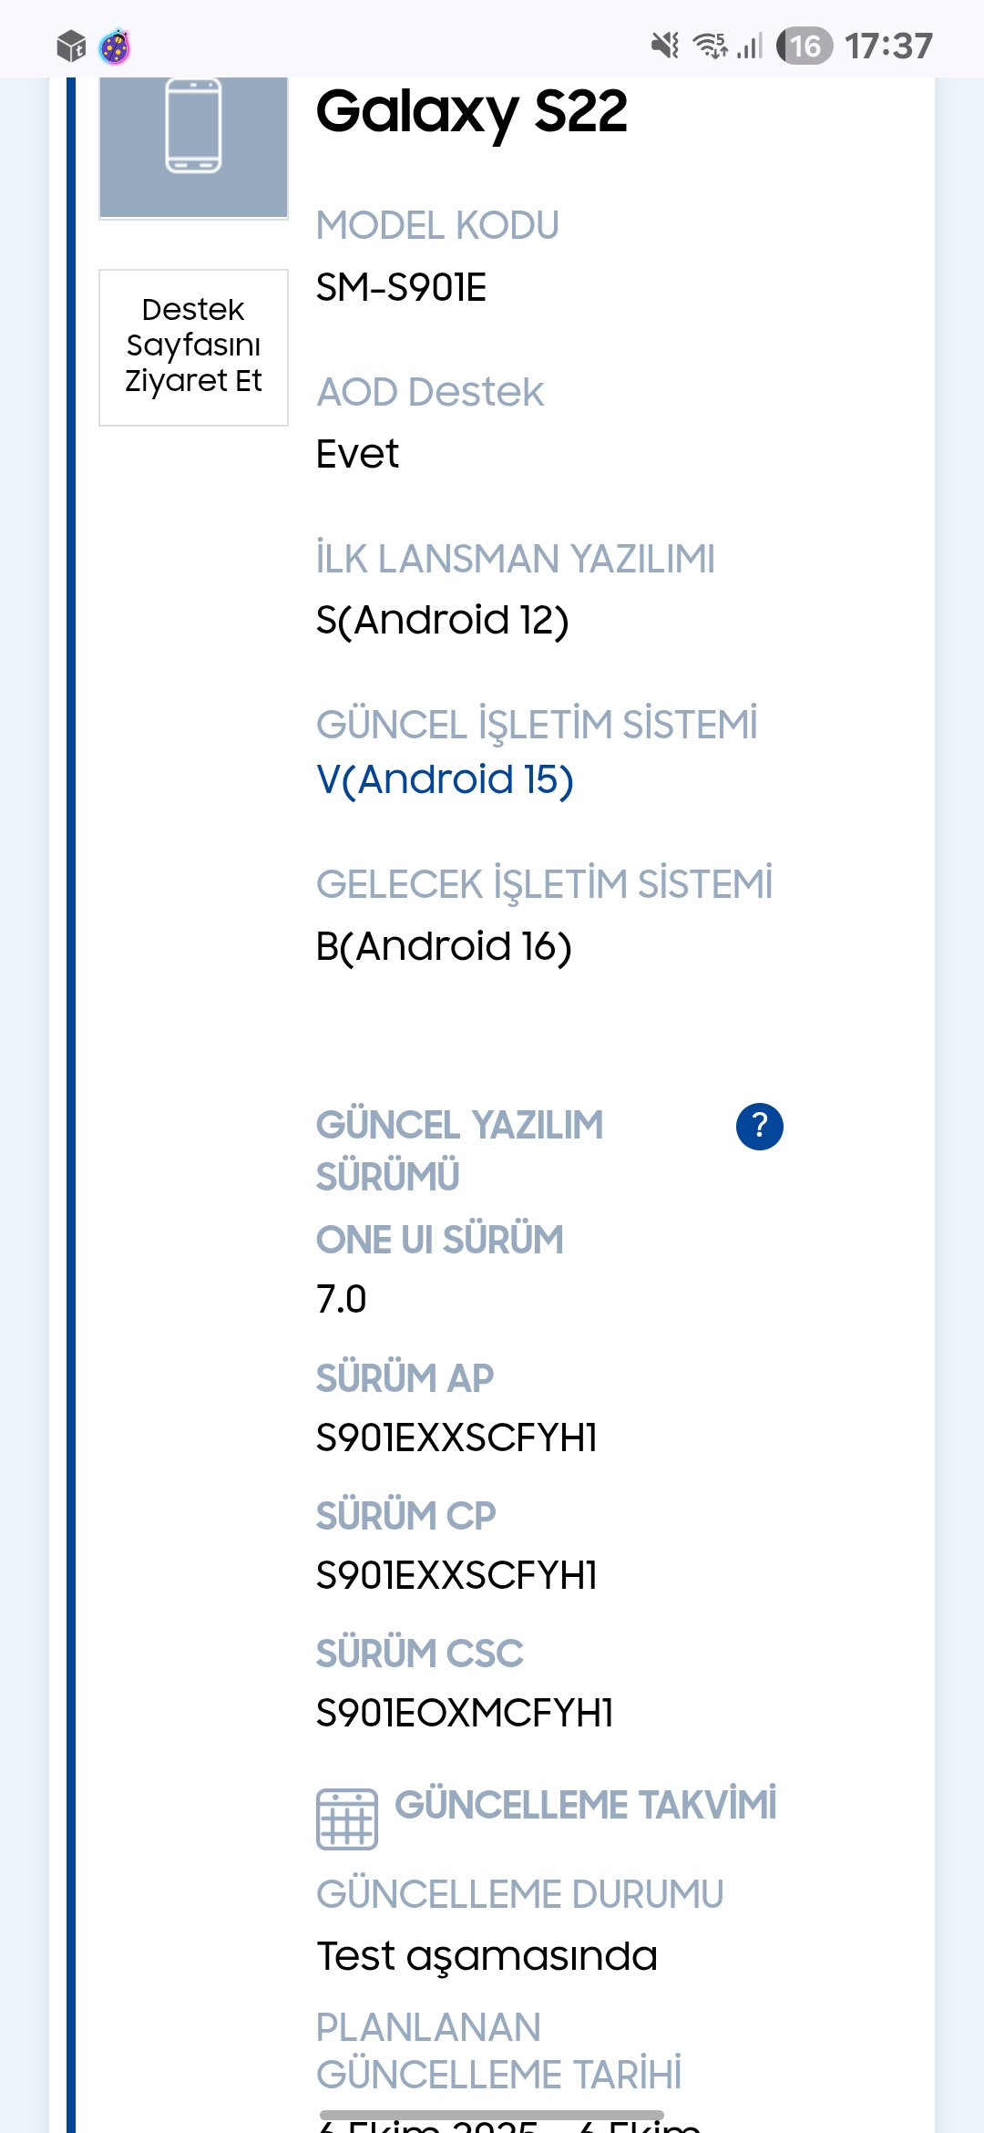The height and width of the screenshot is (2133, 984).
Task: Open the V(Android 15) link
Action: point(445,780)
